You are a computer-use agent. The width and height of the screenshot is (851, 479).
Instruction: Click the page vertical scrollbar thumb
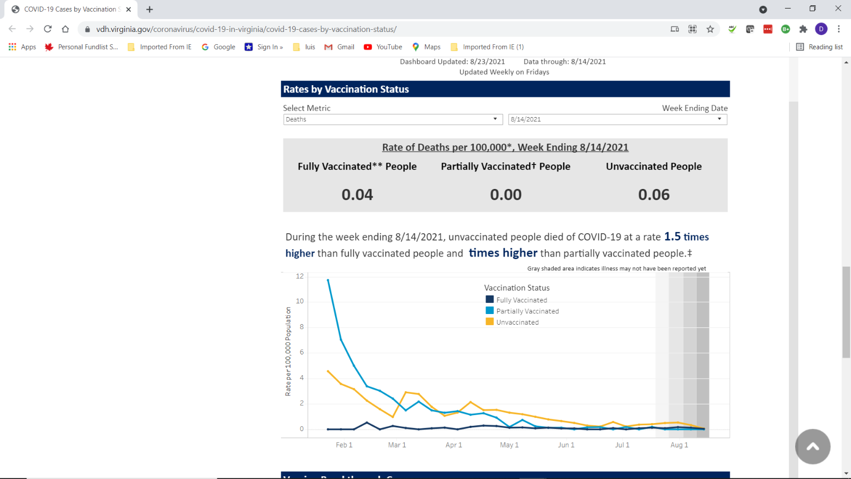click(x=846, y=312)
